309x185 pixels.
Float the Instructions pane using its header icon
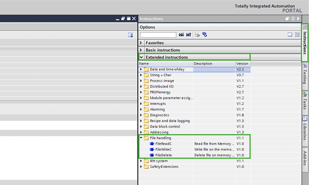(287, 18)
